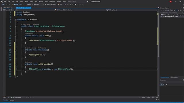Expand the Assembly-CSharp-Editor project node
The width and height of the screenshot is (184, 103).
[x=161, y=17]
